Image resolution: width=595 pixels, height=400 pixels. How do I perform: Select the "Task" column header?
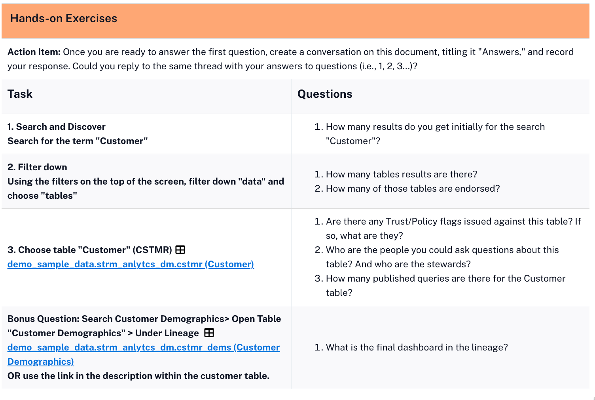(x=20, y=94)
